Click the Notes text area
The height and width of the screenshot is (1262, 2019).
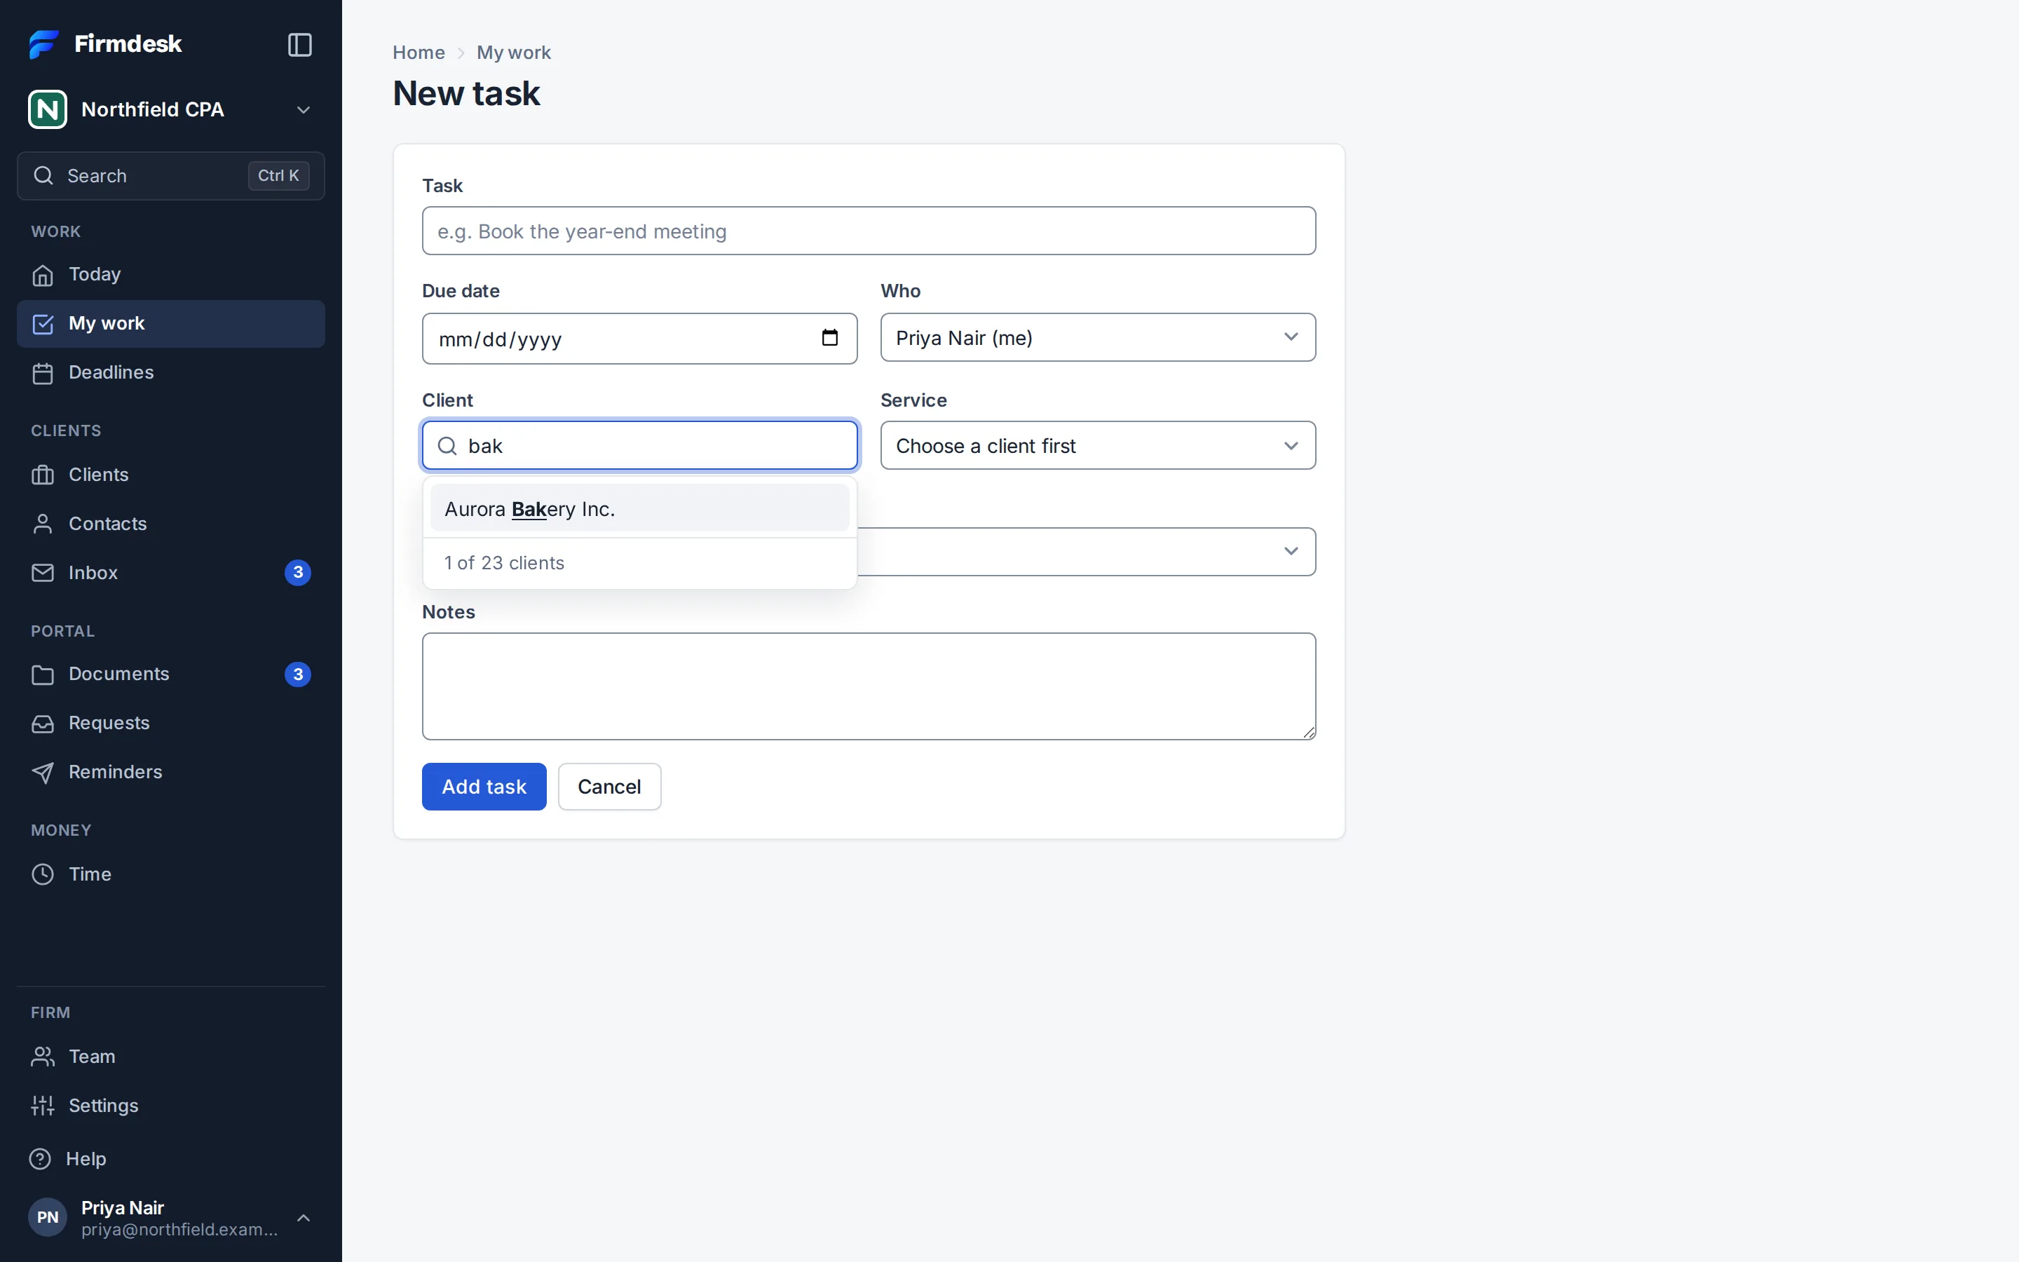pyautogui.click(x=869, y=686)
